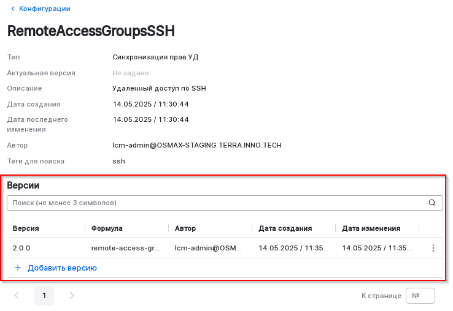Screen dimensions: 453x311
Task: Click description Удаленный доступ по SSH
Action: (x=159, y=89)
